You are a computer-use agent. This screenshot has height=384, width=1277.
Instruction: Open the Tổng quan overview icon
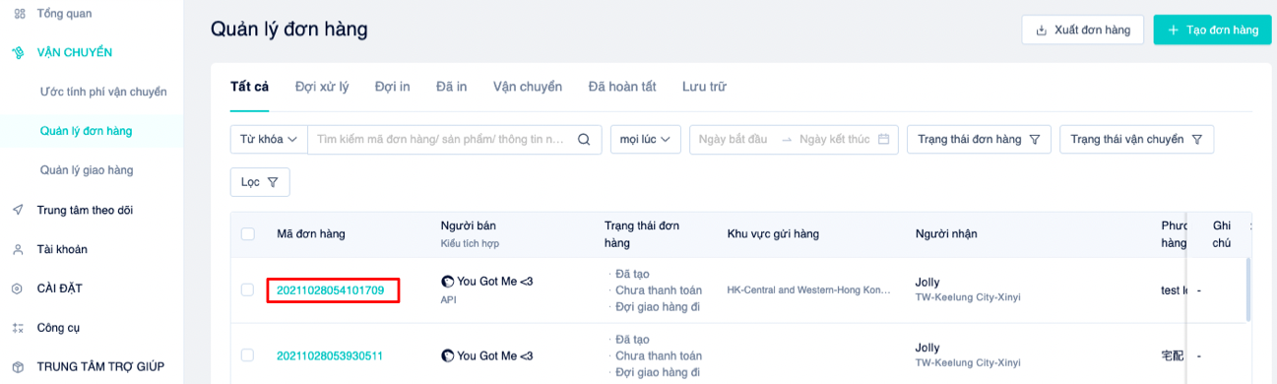(x=19, y=13)
